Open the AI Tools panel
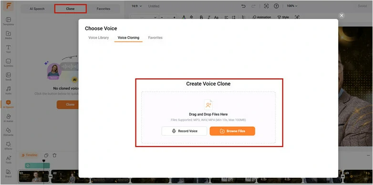Viewport: 373px width, 185px height. click(x=8, y=160)
